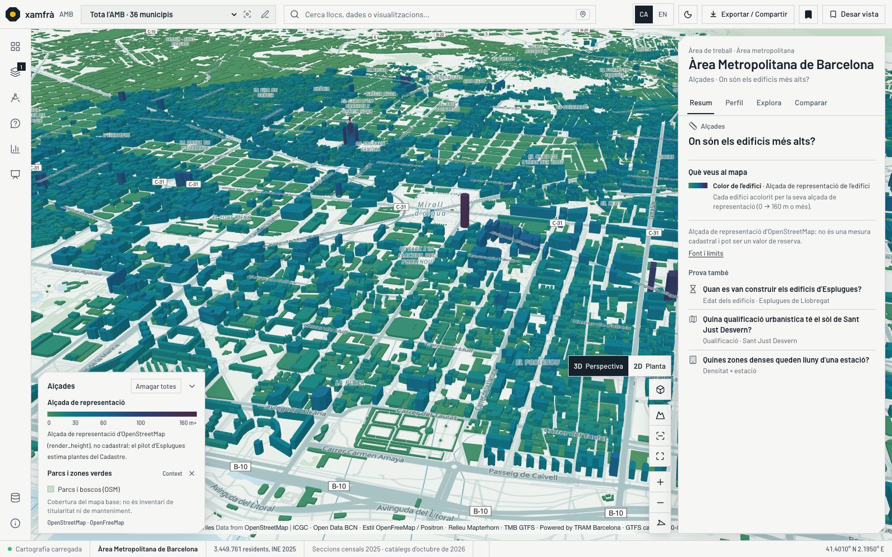This screenshot has width=892, height=557.
Task: Open the layers panel icon in sidebar
Action: click(x=15, y=71)
